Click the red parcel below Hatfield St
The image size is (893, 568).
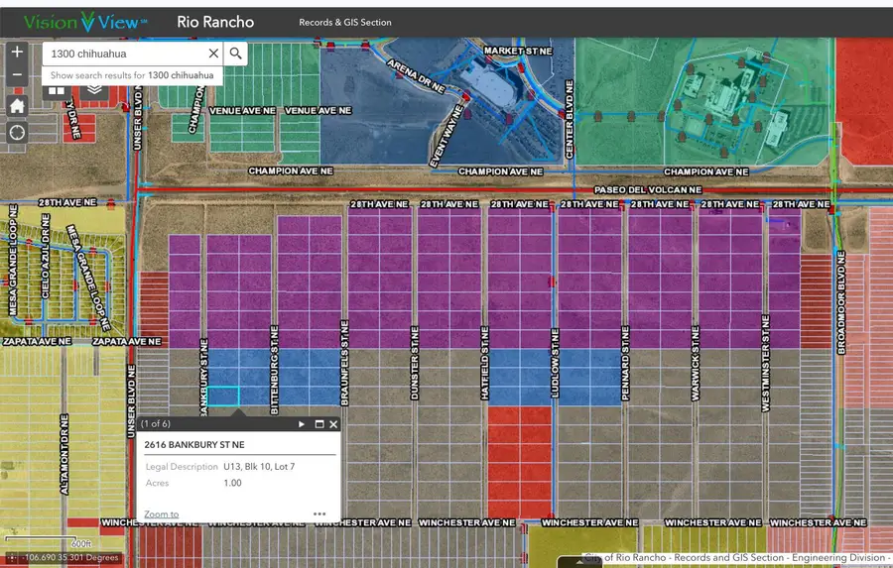(519, 461)
